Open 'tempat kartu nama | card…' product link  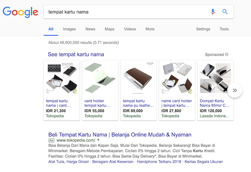pos(58,103)
